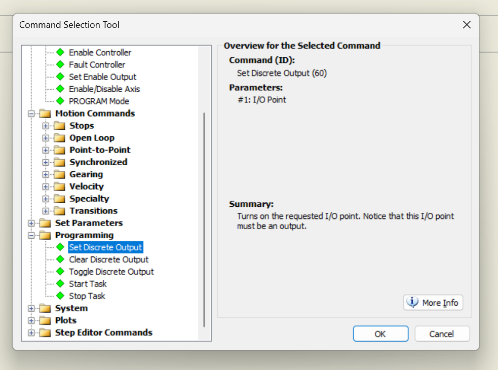Click the green diamond beside Set Discrete Output

[x=60, y=247]
